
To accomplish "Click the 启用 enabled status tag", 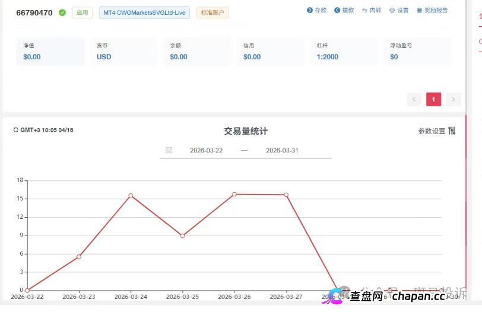I will [x=82, y=12].
